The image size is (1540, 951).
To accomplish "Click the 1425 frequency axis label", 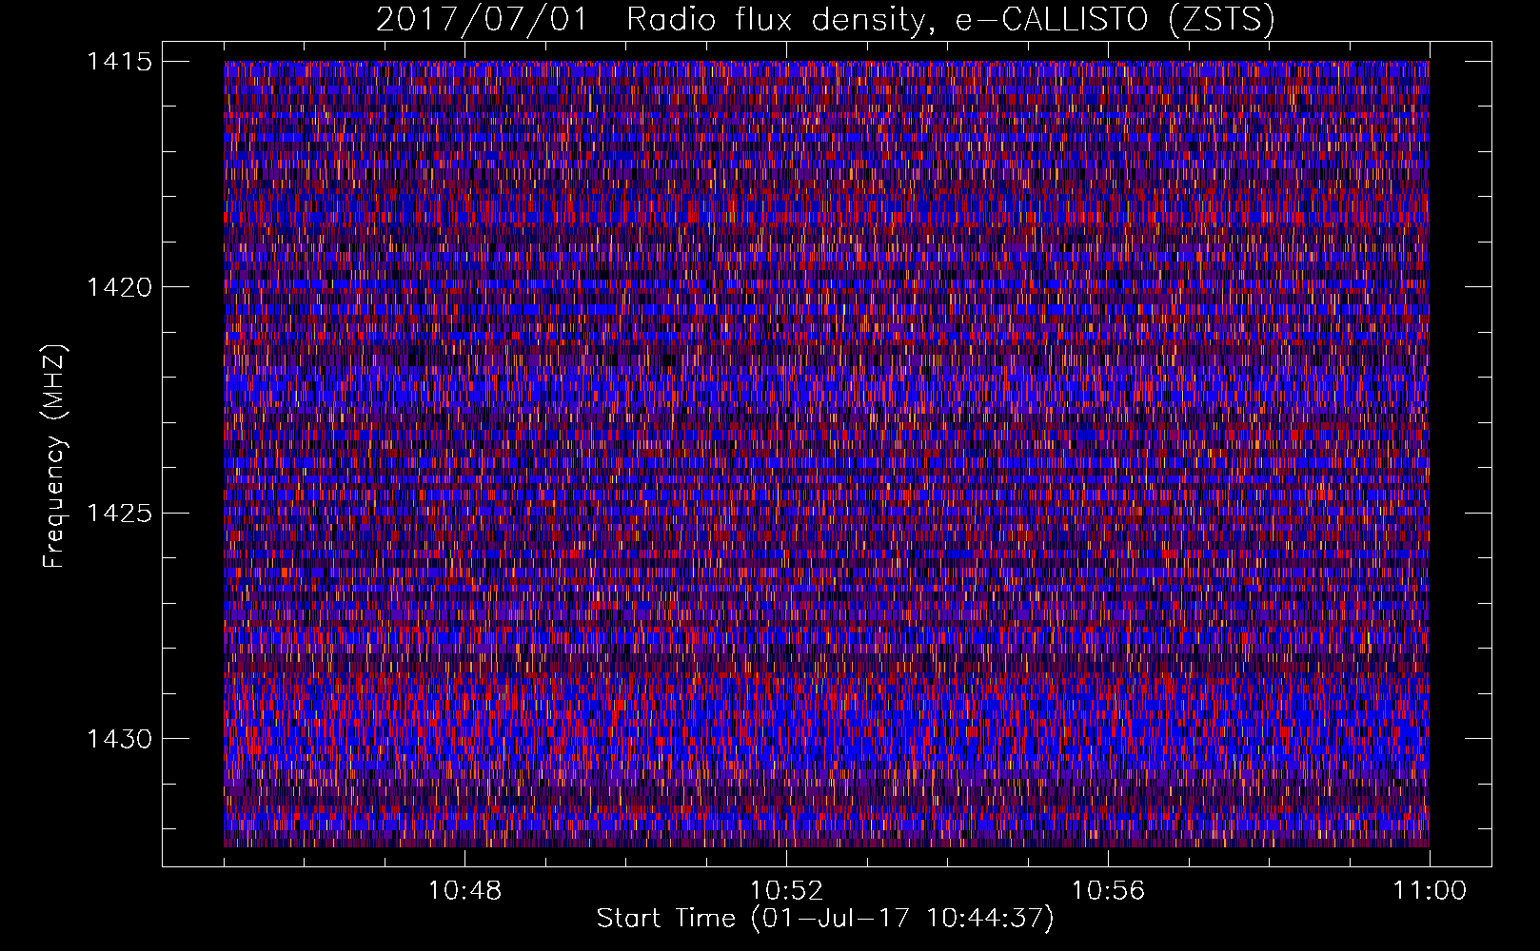I will (x=119, y=514).
